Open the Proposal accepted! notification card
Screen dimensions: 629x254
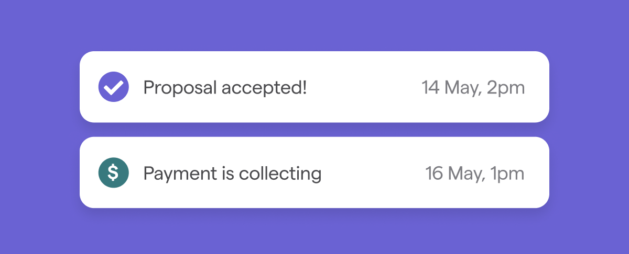point(314,87)
